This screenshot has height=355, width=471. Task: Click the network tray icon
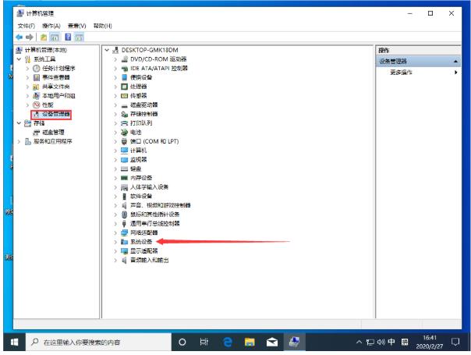pyautogui.click(x=370, y=342)
